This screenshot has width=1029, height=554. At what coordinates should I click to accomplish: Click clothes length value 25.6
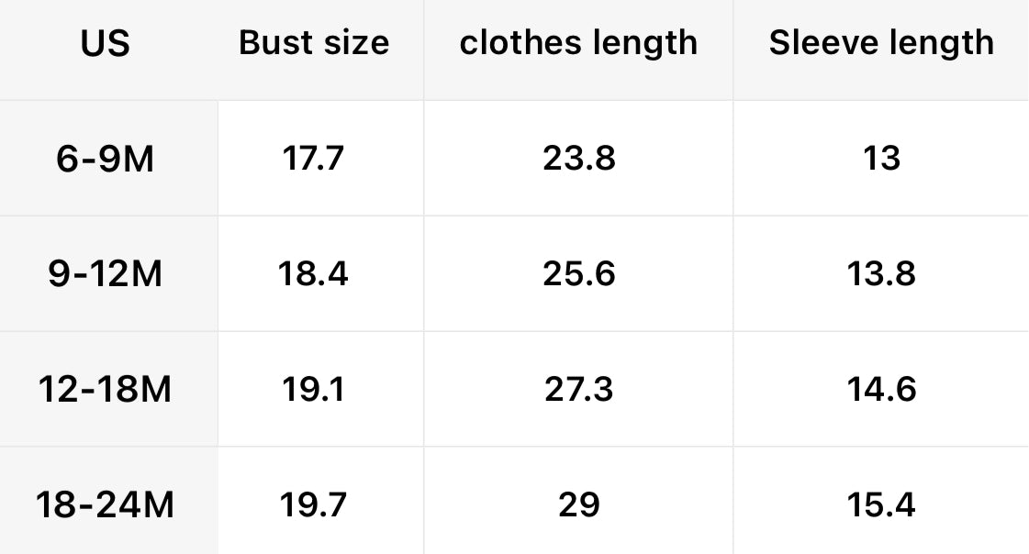point(578,274)
